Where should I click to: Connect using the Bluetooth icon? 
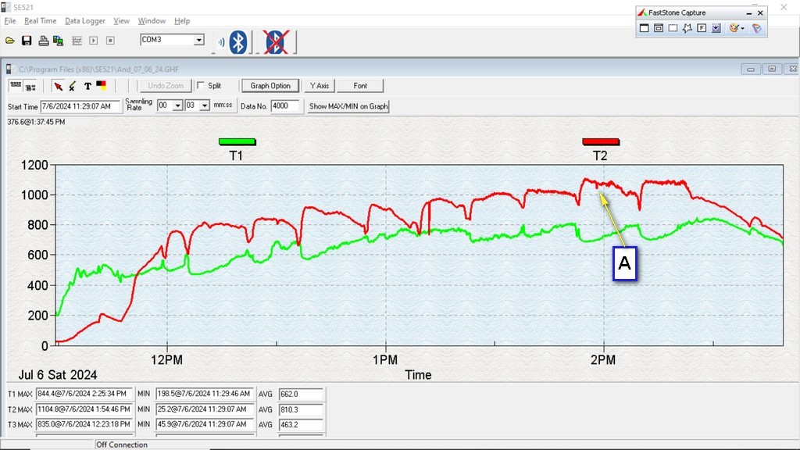pyautogui.click(x=237, y=42)
